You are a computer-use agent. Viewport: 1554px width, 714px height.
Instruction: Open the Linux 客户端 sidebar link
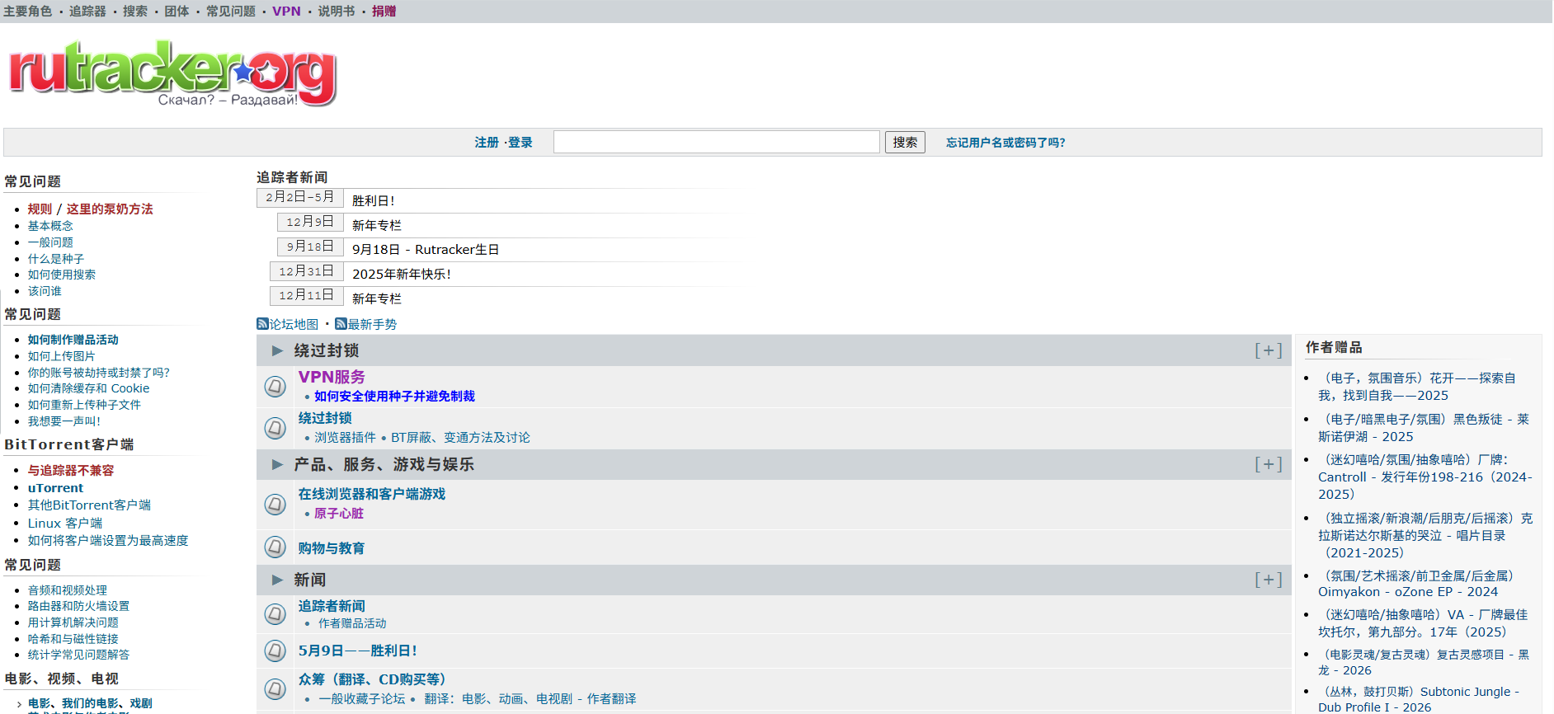[65, 523]
